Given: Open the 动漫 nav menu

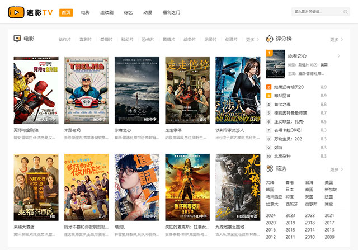Looking at the screenshot, I should pyautogui.click(x=148, y=12).
